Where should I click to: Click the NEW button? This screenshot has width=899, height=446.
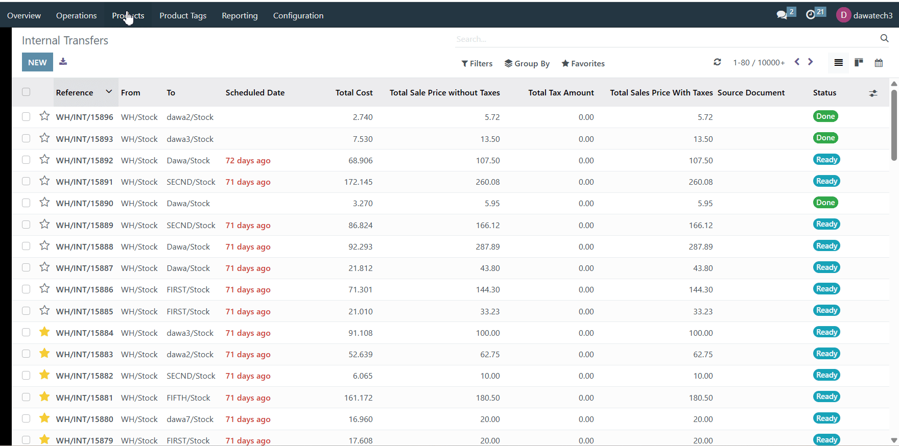pos(37,62)
